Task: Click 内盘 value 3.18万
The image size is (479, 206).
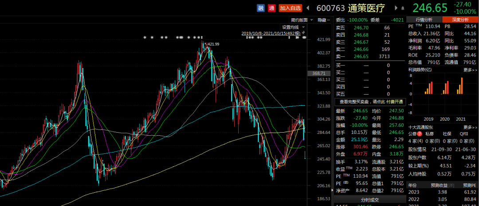Action: 397,154
